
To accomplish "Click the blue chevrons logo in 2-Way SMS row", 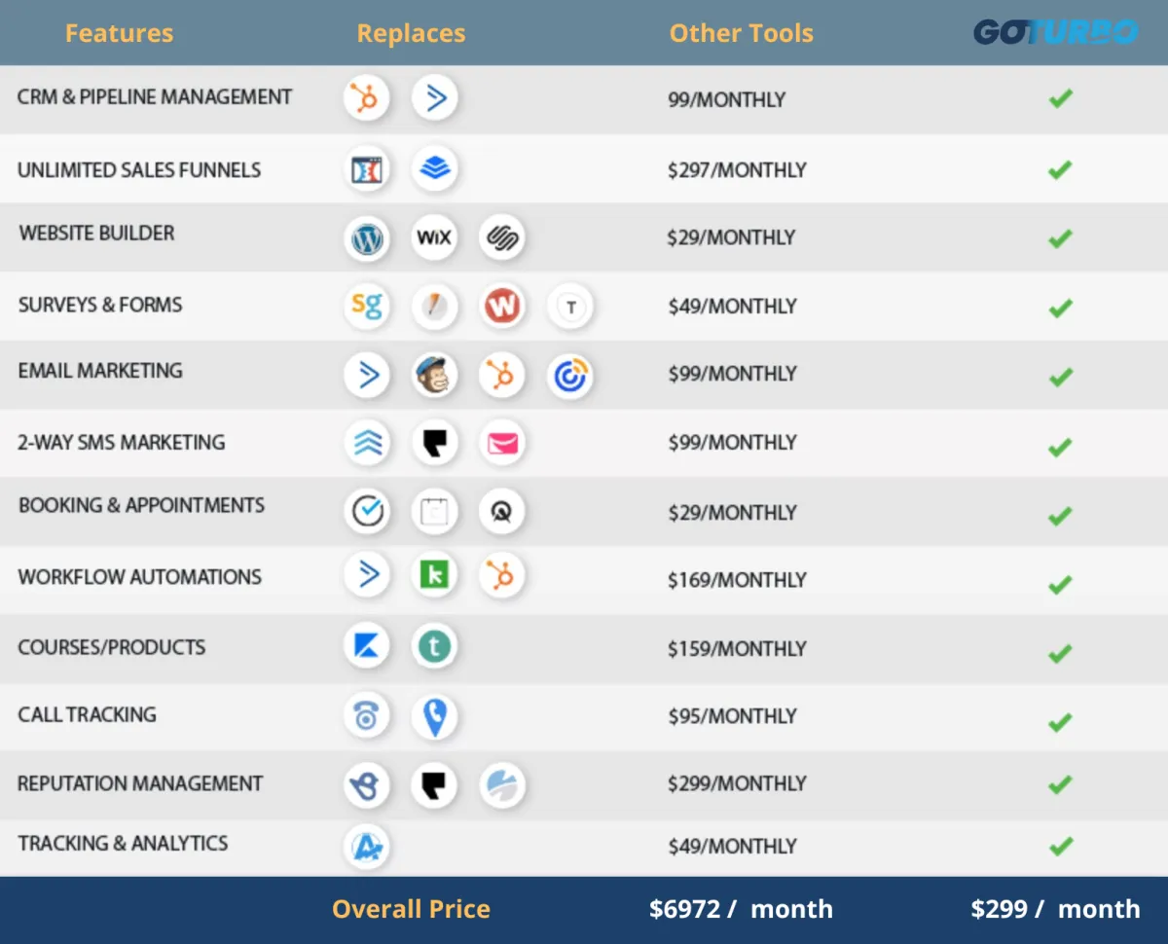I will [367, 444].
